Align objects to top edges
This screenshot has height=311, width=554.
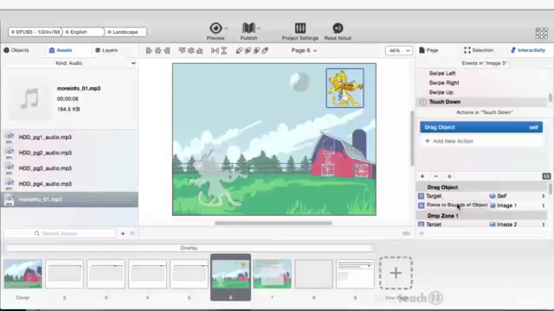click(182, 50)
